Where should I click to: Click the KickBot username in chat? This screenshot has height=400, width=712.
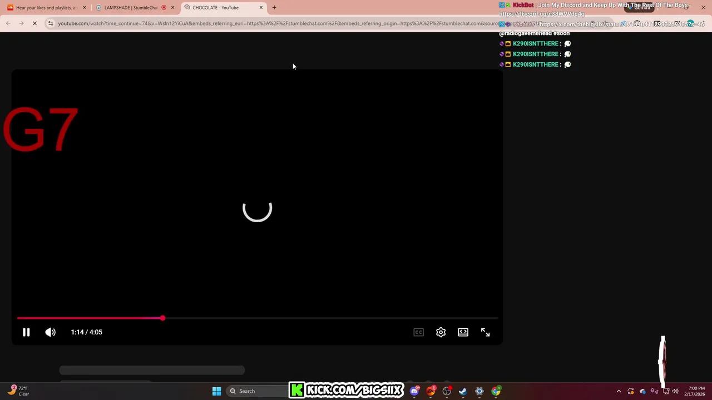(523, 5)
